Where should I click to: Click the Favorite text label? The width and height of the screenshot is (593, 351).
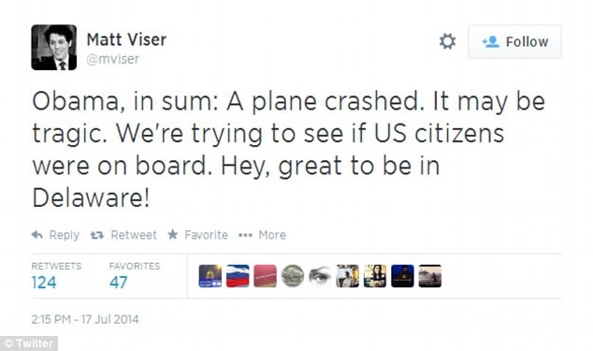(206, 235)
